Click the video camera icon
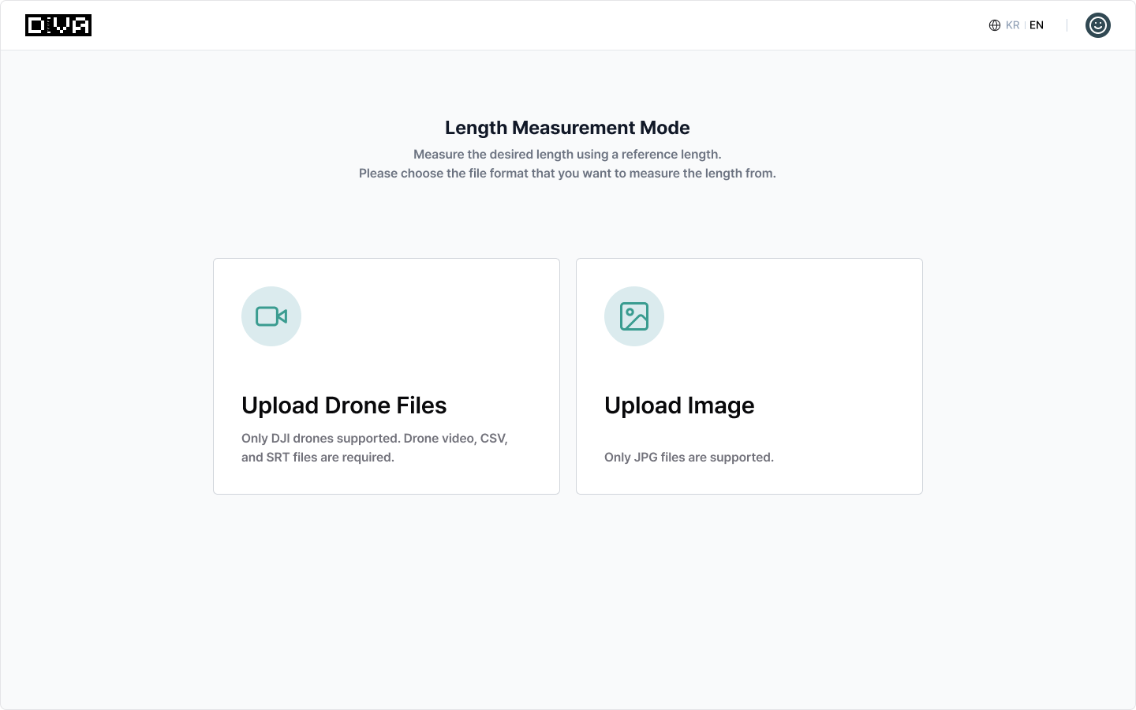The width and height of the screenshot is (1136, 710). click(x=271, y=316)
